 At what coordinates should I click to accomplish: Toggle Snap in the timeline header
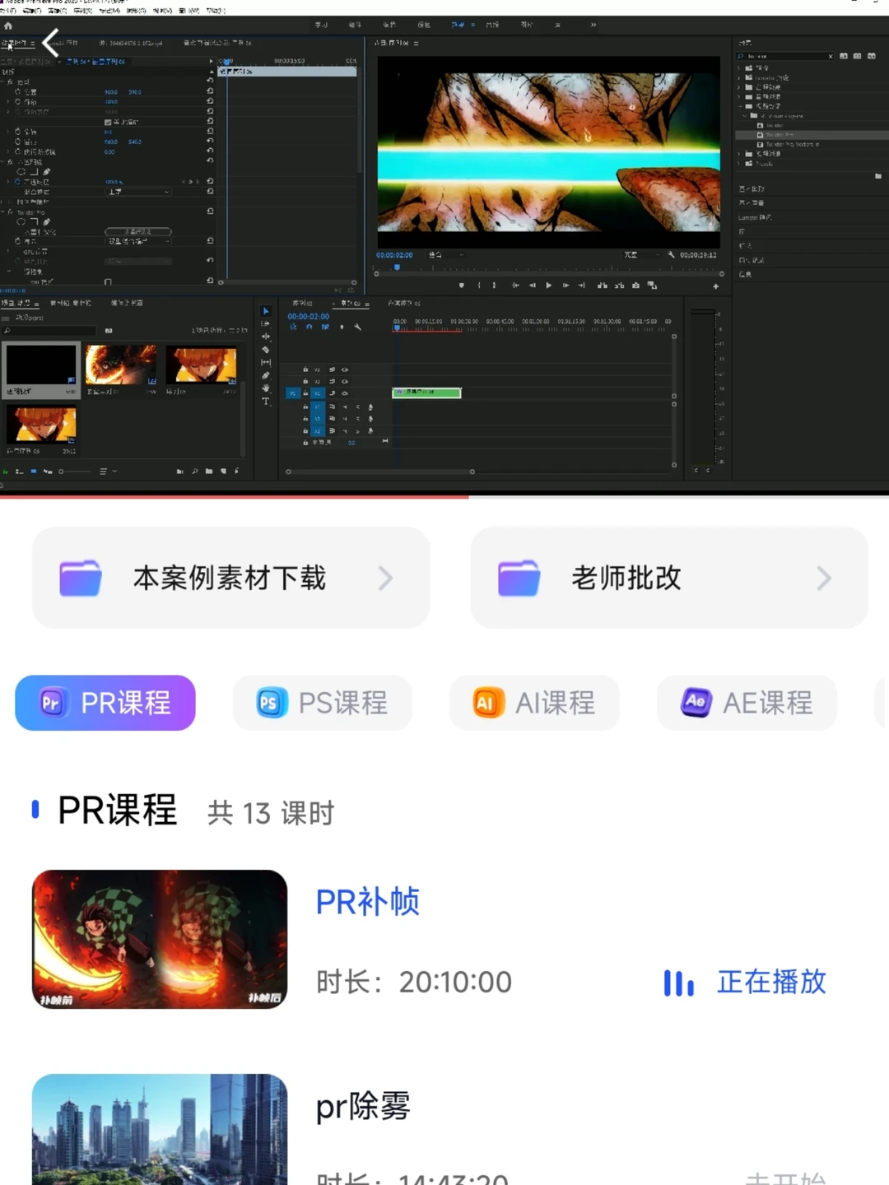309,327
